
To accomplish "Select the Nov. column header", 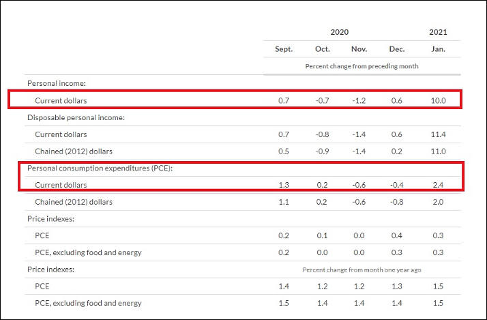I will point(359,49).
